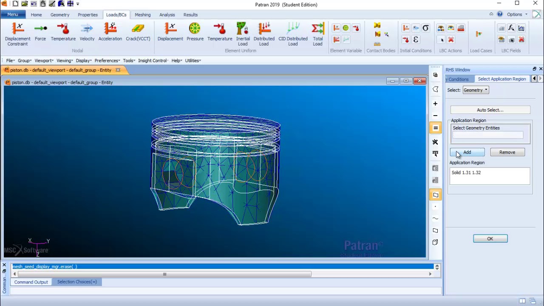Switch to the Geometry ribbon tab
544x306 pixels.
[60, 15]
